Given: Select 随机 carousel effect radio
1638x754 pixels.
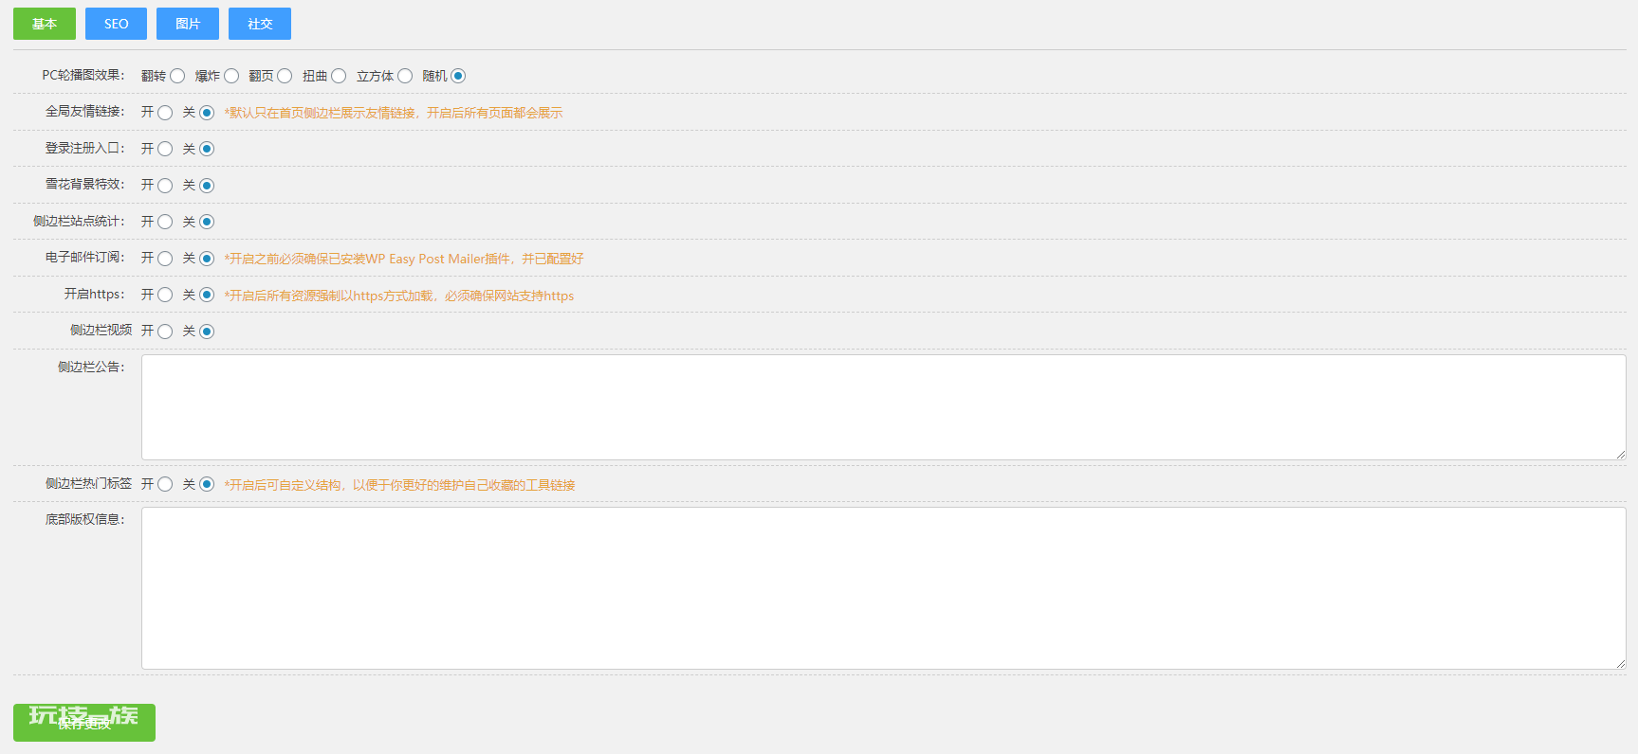Looking at the screenshot, I should (x=458, y=76).
